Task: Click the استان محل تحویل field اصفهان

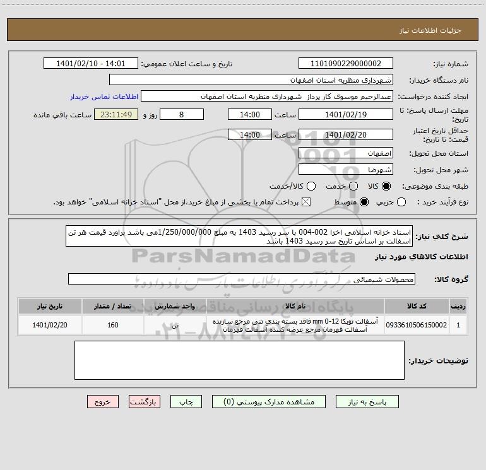Action: (x=346, y=153)
